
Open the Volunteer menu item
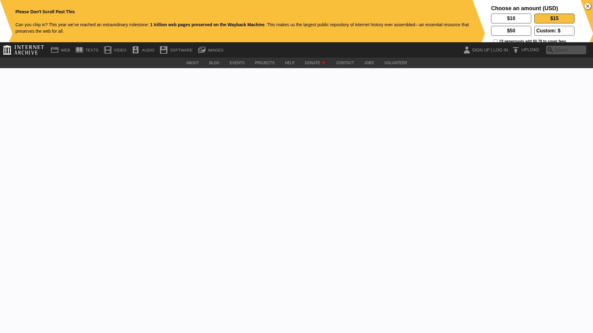click(396, 63)
